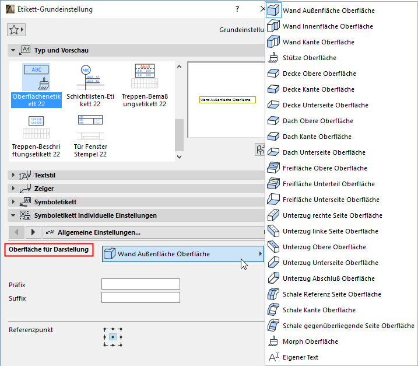Pick the Unterzug Obere Oberfläche icon
Viewport: 418px width, 366px height.
273,247
